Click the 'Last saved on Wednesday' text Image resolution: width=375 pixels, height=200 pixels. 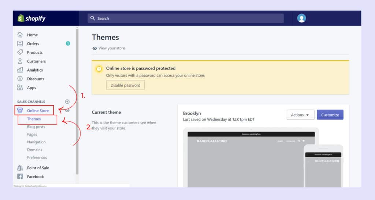tap(219, 119)
